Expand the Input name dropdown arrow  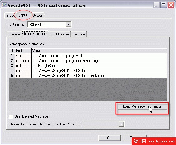coord(68,24)
